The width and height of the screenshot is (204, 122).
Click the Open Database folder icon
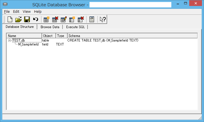pos(18,20)
